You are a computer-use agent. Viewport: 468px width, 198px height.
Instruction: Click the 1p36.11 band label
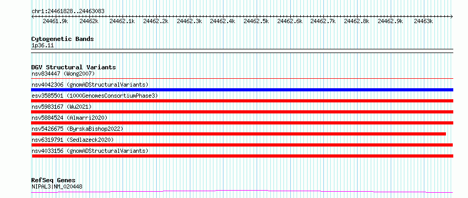pyautogui.click(x=43, y=46)
